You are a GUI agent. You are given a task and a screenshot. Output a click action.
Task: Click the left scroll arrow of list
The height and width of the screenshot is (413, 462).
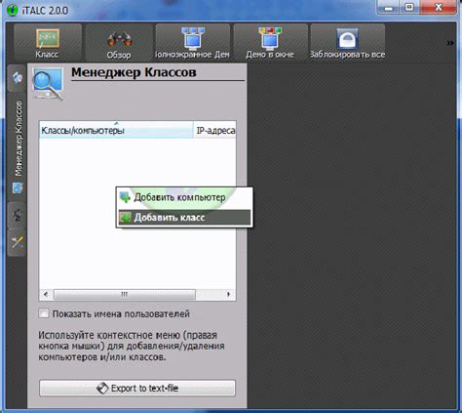click(46, 294)
